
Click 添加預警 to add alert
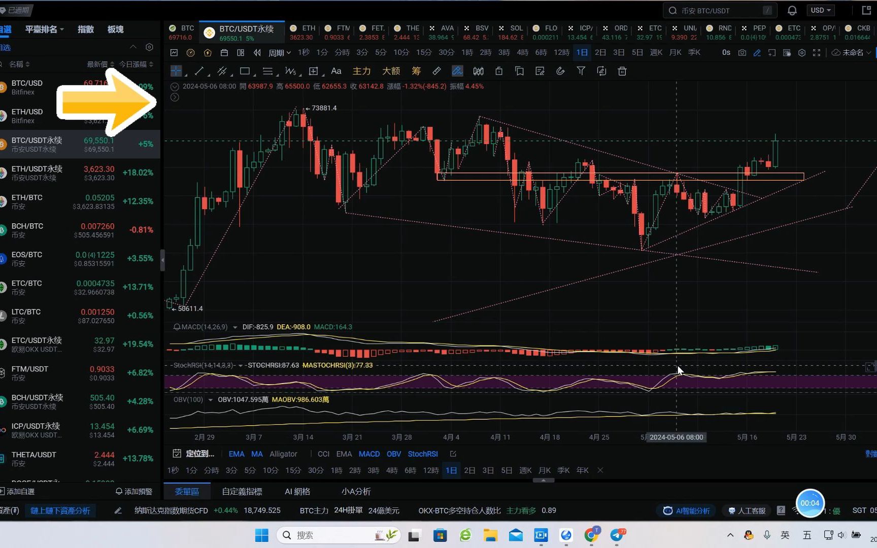[x=134, y=491]
